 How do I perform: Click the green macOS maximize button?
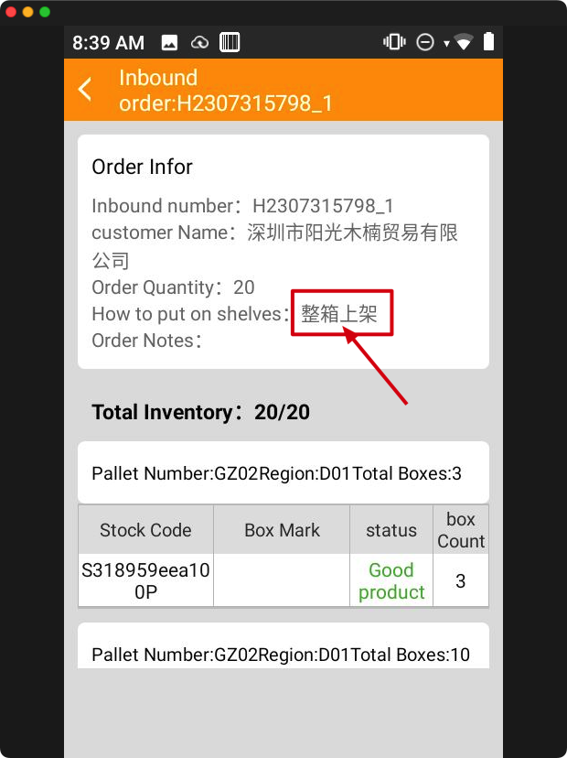(x=45, y=12)
